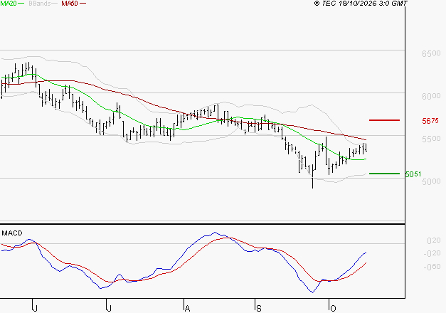Click the MA20 legend label

pyautogui.click(x=9, y=4)
